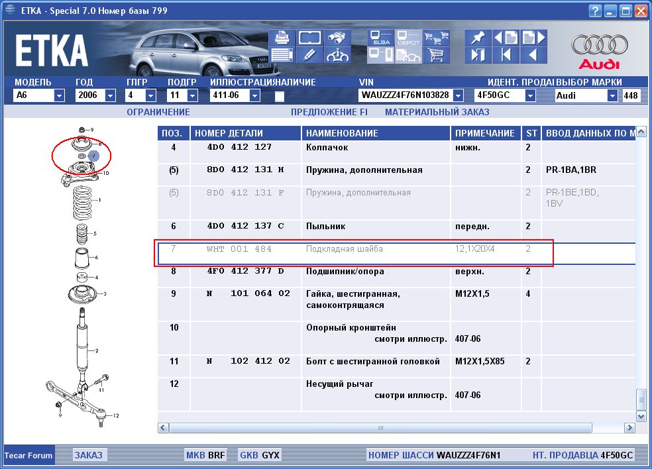Open the binoculars search tool
The width and height of the screenshot is (652, 469).
[337, 38]
